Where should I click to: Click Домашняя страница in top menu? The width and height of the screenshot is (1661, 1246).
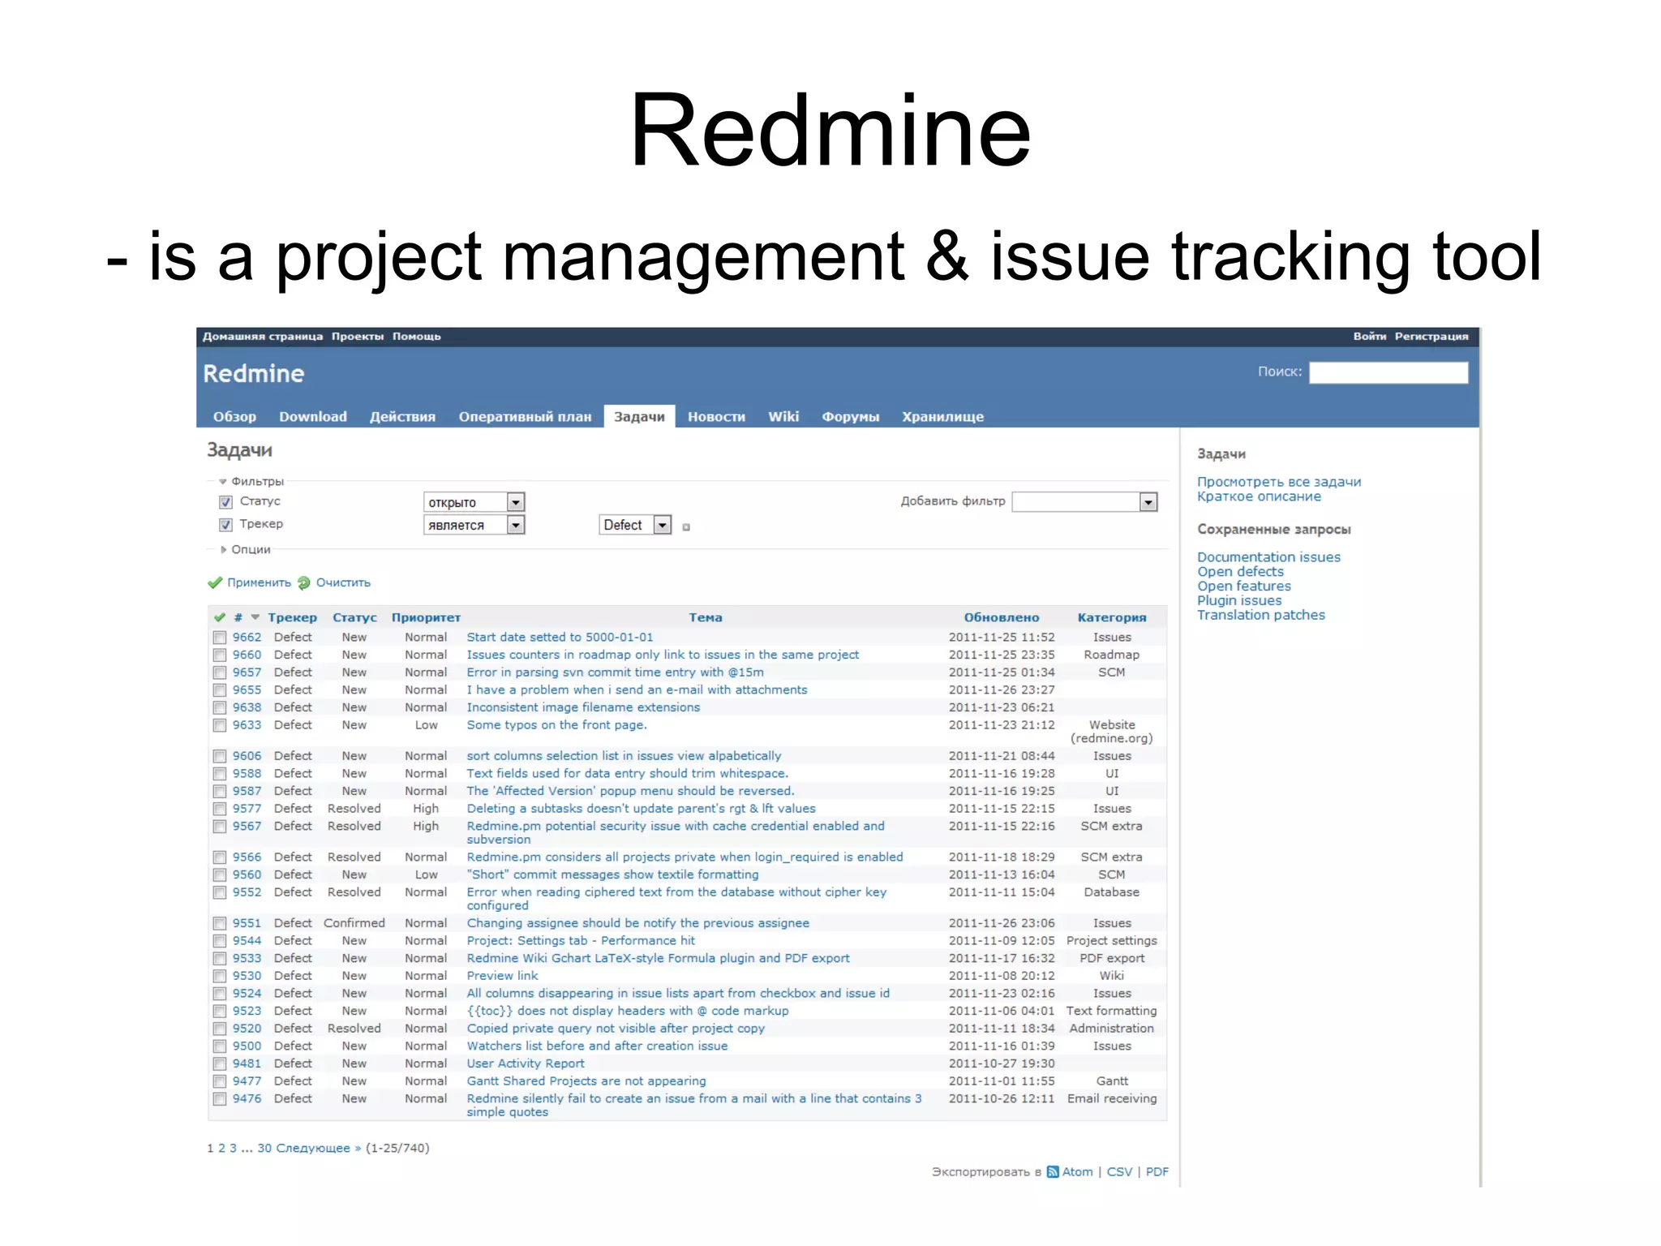click(263, 337)
